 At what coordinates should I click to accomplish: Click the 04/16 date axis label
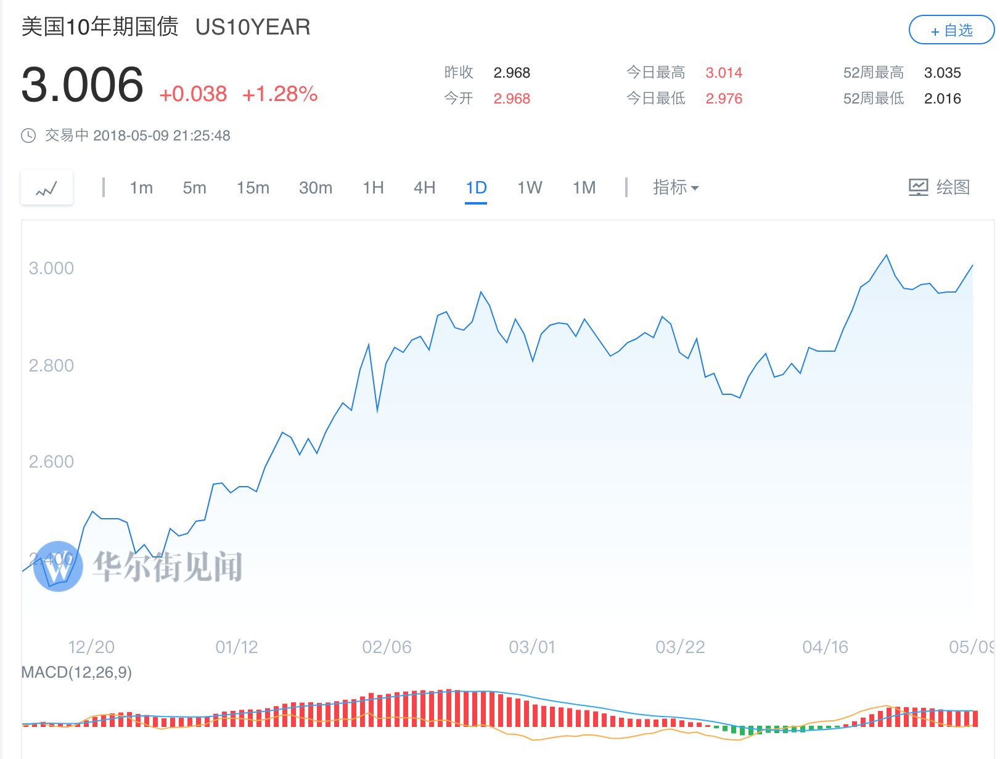[x=826, y=647]
